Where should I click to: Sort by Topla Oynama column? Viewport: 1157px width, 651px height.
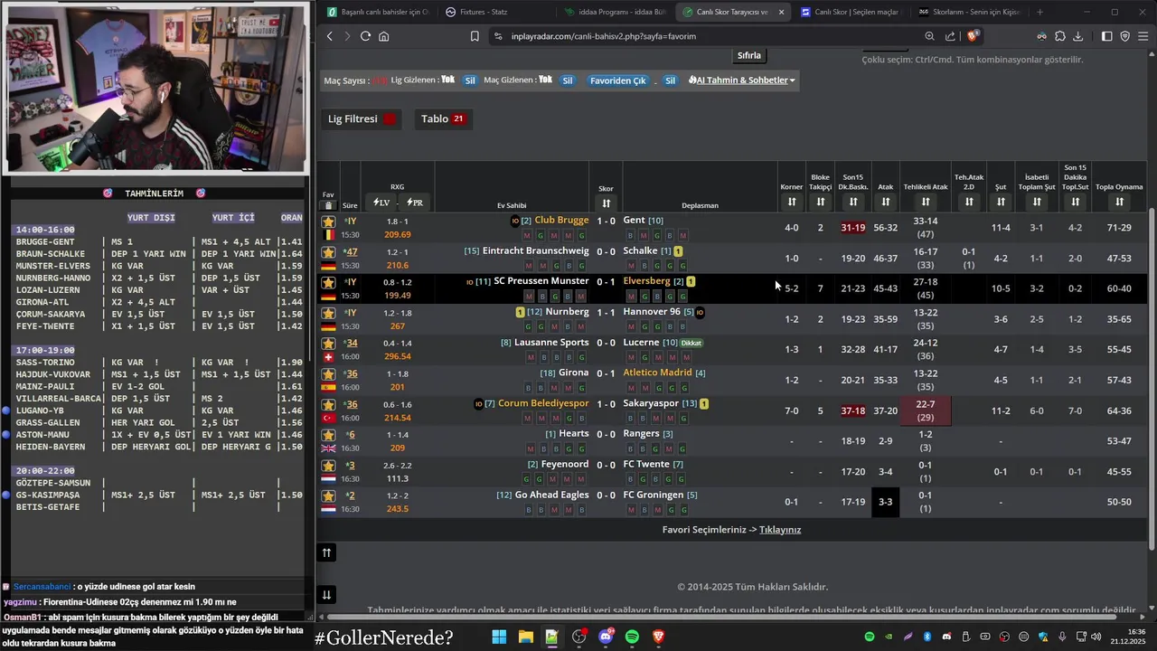pos(1119,202)
